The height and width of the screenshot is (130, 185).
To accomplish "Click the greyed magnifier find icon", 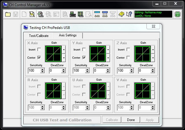I will 88,14.
